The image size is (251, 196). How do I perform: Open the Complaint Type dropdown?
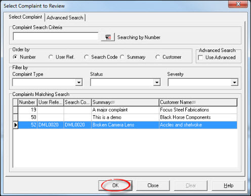[x=78, y=82]
